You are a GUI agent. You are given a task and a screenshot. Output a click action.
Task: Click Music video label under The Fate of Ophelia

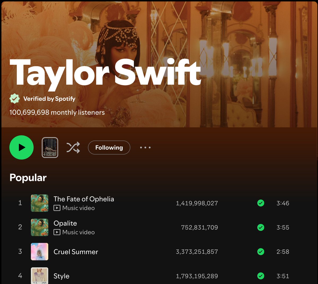(x=79, y=208)
